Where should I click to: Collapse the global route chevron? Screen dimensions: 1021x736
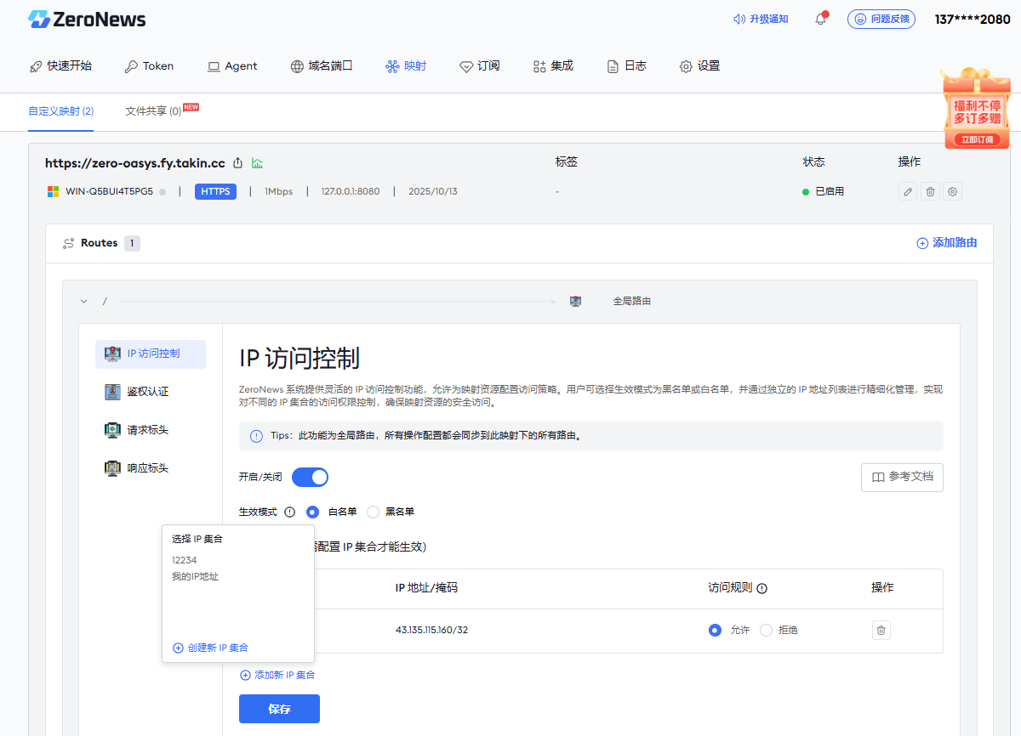(84, 301)
